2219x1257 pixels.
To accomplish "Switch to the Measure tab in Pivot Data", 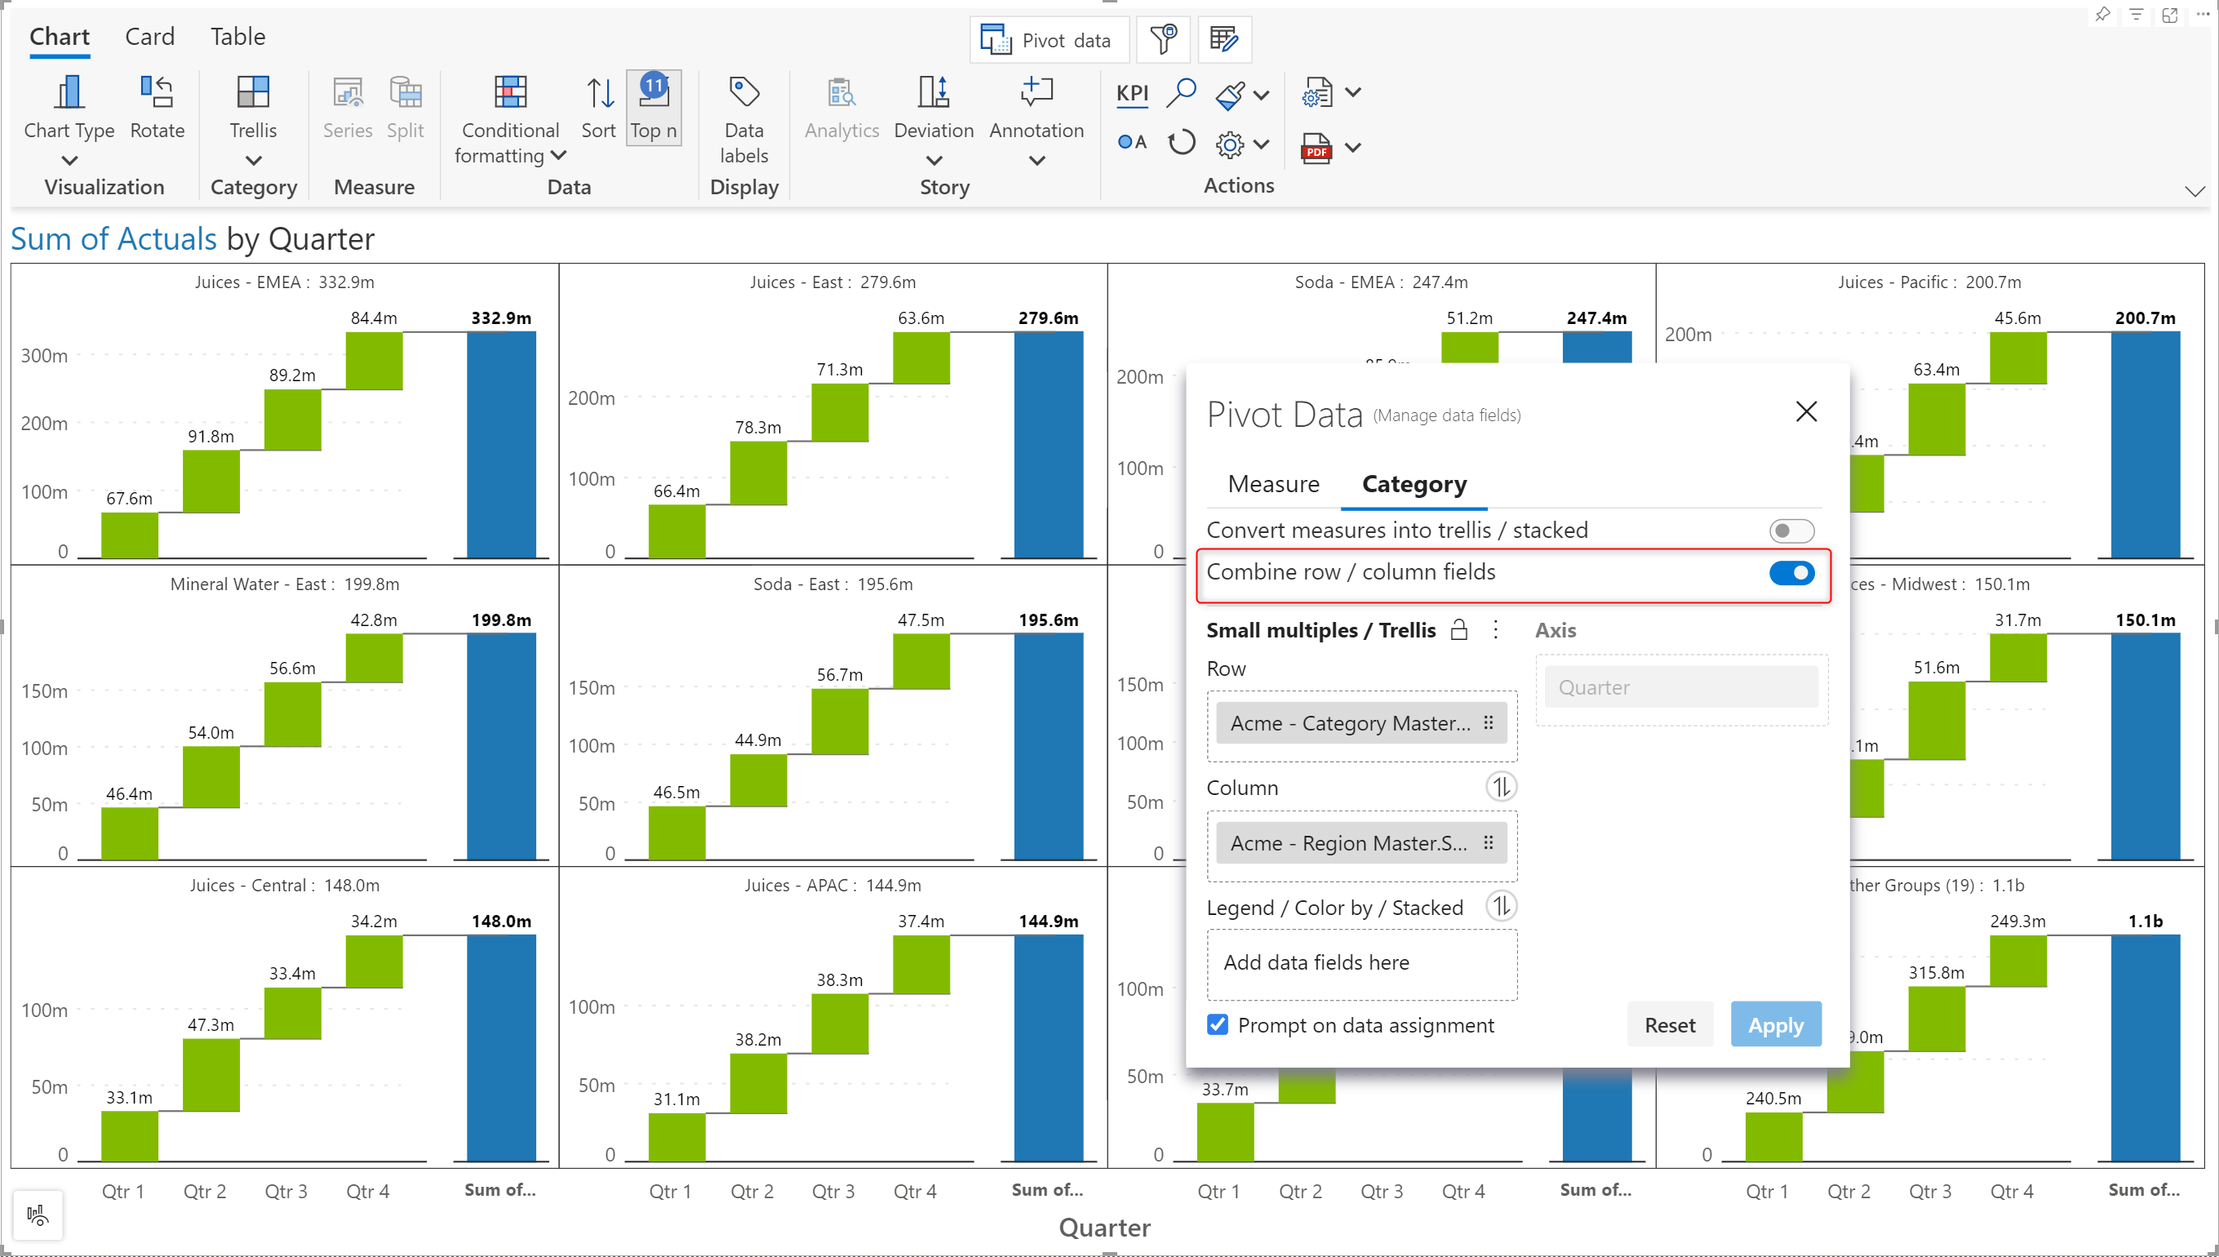I will (x=1273, y=484).
